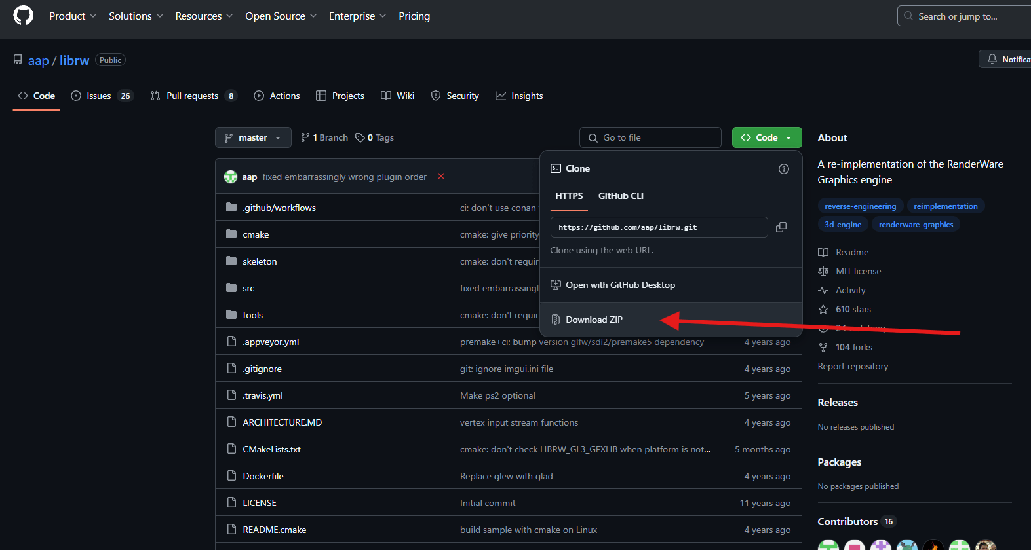Copy the HTTPS clone URL

pos(781,227)
